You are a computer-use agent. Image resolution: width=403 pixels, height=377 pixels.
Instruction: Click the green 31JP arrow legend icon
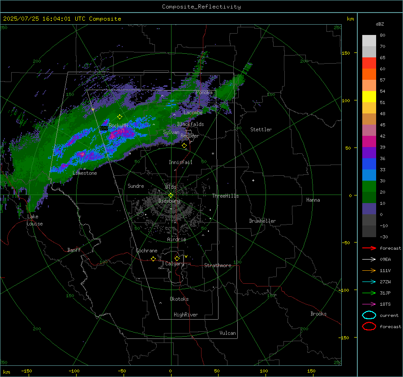coord(369,293)
